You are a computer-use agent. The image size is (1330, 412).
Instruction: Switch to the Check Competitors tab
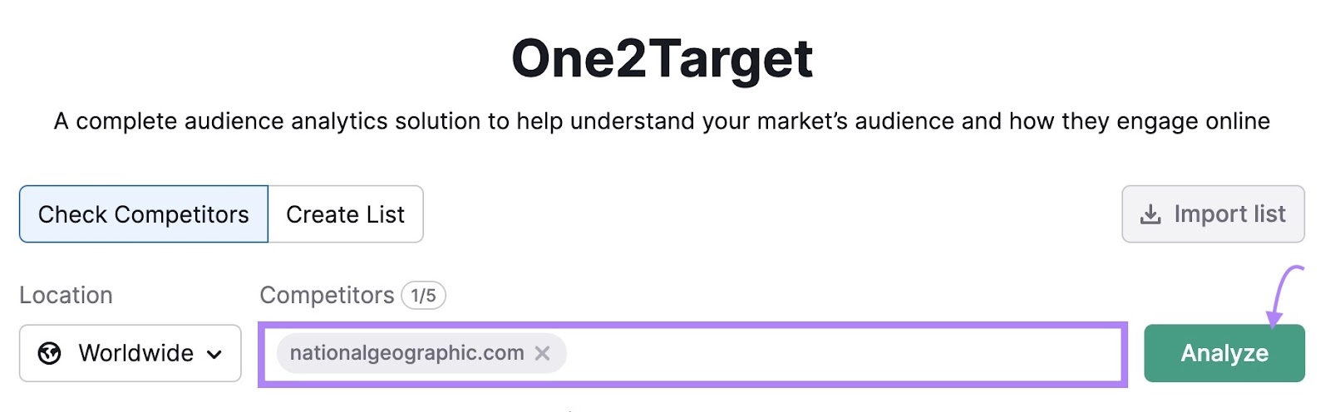(144, 214)
